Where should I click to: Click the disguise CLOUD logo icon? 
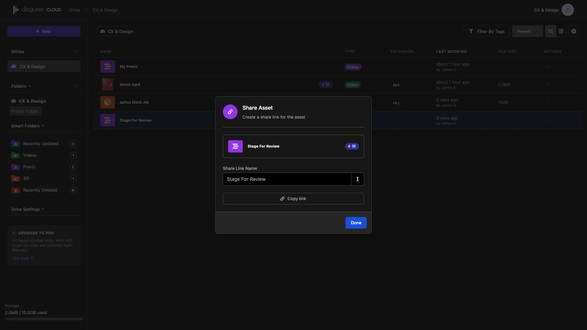(16, 9)
